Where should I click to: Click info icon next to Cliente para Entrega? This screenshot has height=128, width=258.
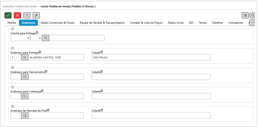point(37,33)
